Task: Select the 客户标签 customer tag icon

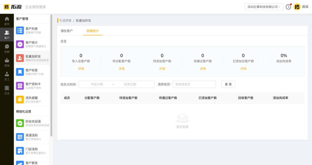Action: pyautogui.click(x=20, y=72)
